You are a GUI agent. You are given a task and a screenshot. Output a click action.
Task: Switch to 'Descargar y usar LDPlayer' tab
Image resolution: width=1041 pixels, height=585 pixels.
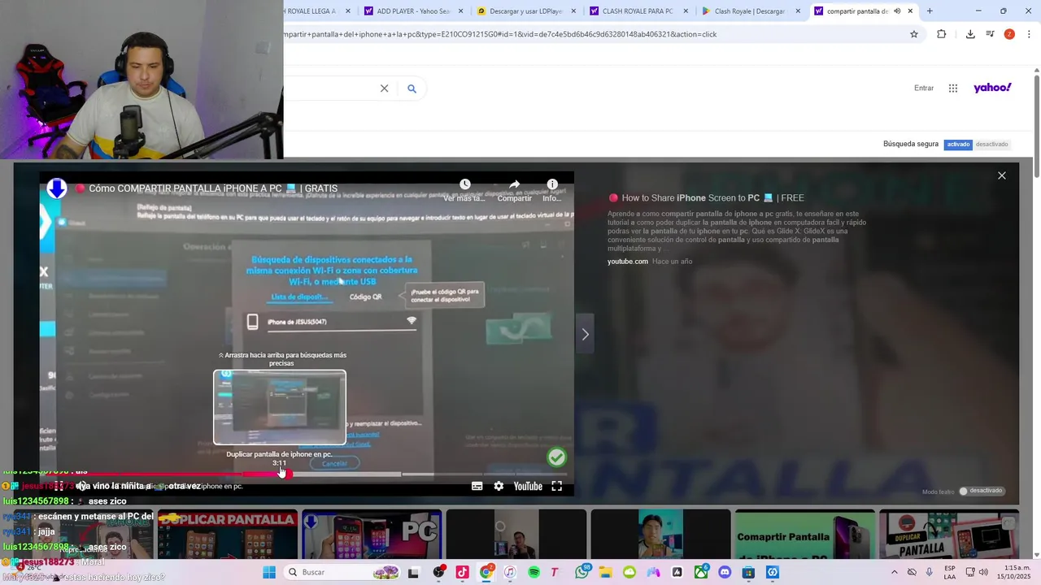525,11
